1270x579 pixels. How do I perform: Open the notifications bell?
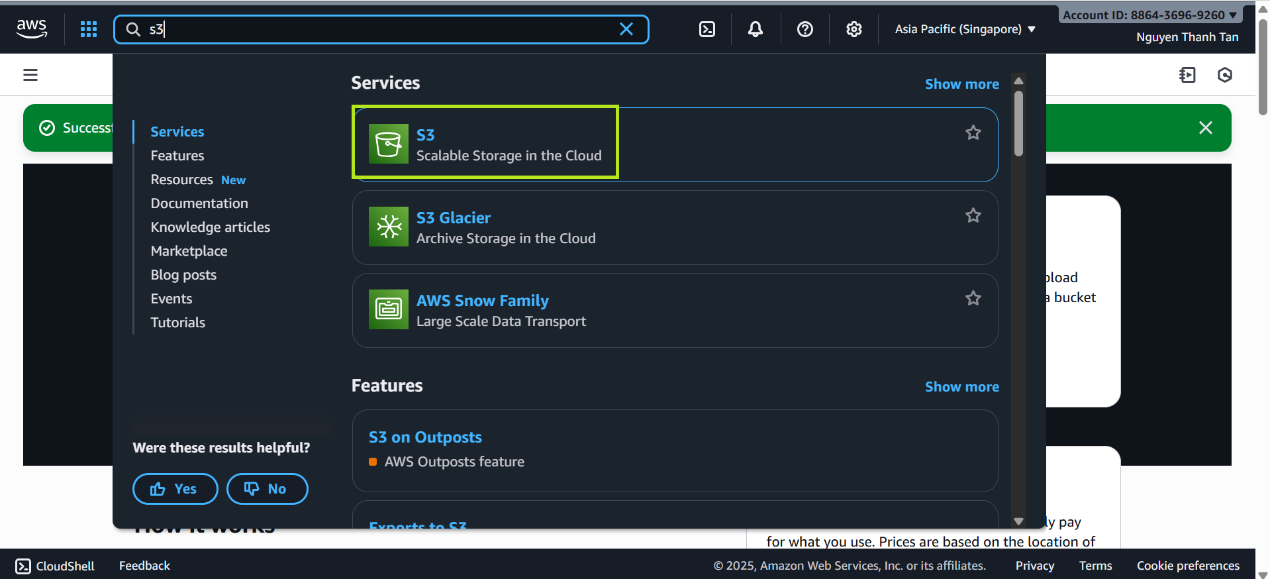click(x=756, y=29)
